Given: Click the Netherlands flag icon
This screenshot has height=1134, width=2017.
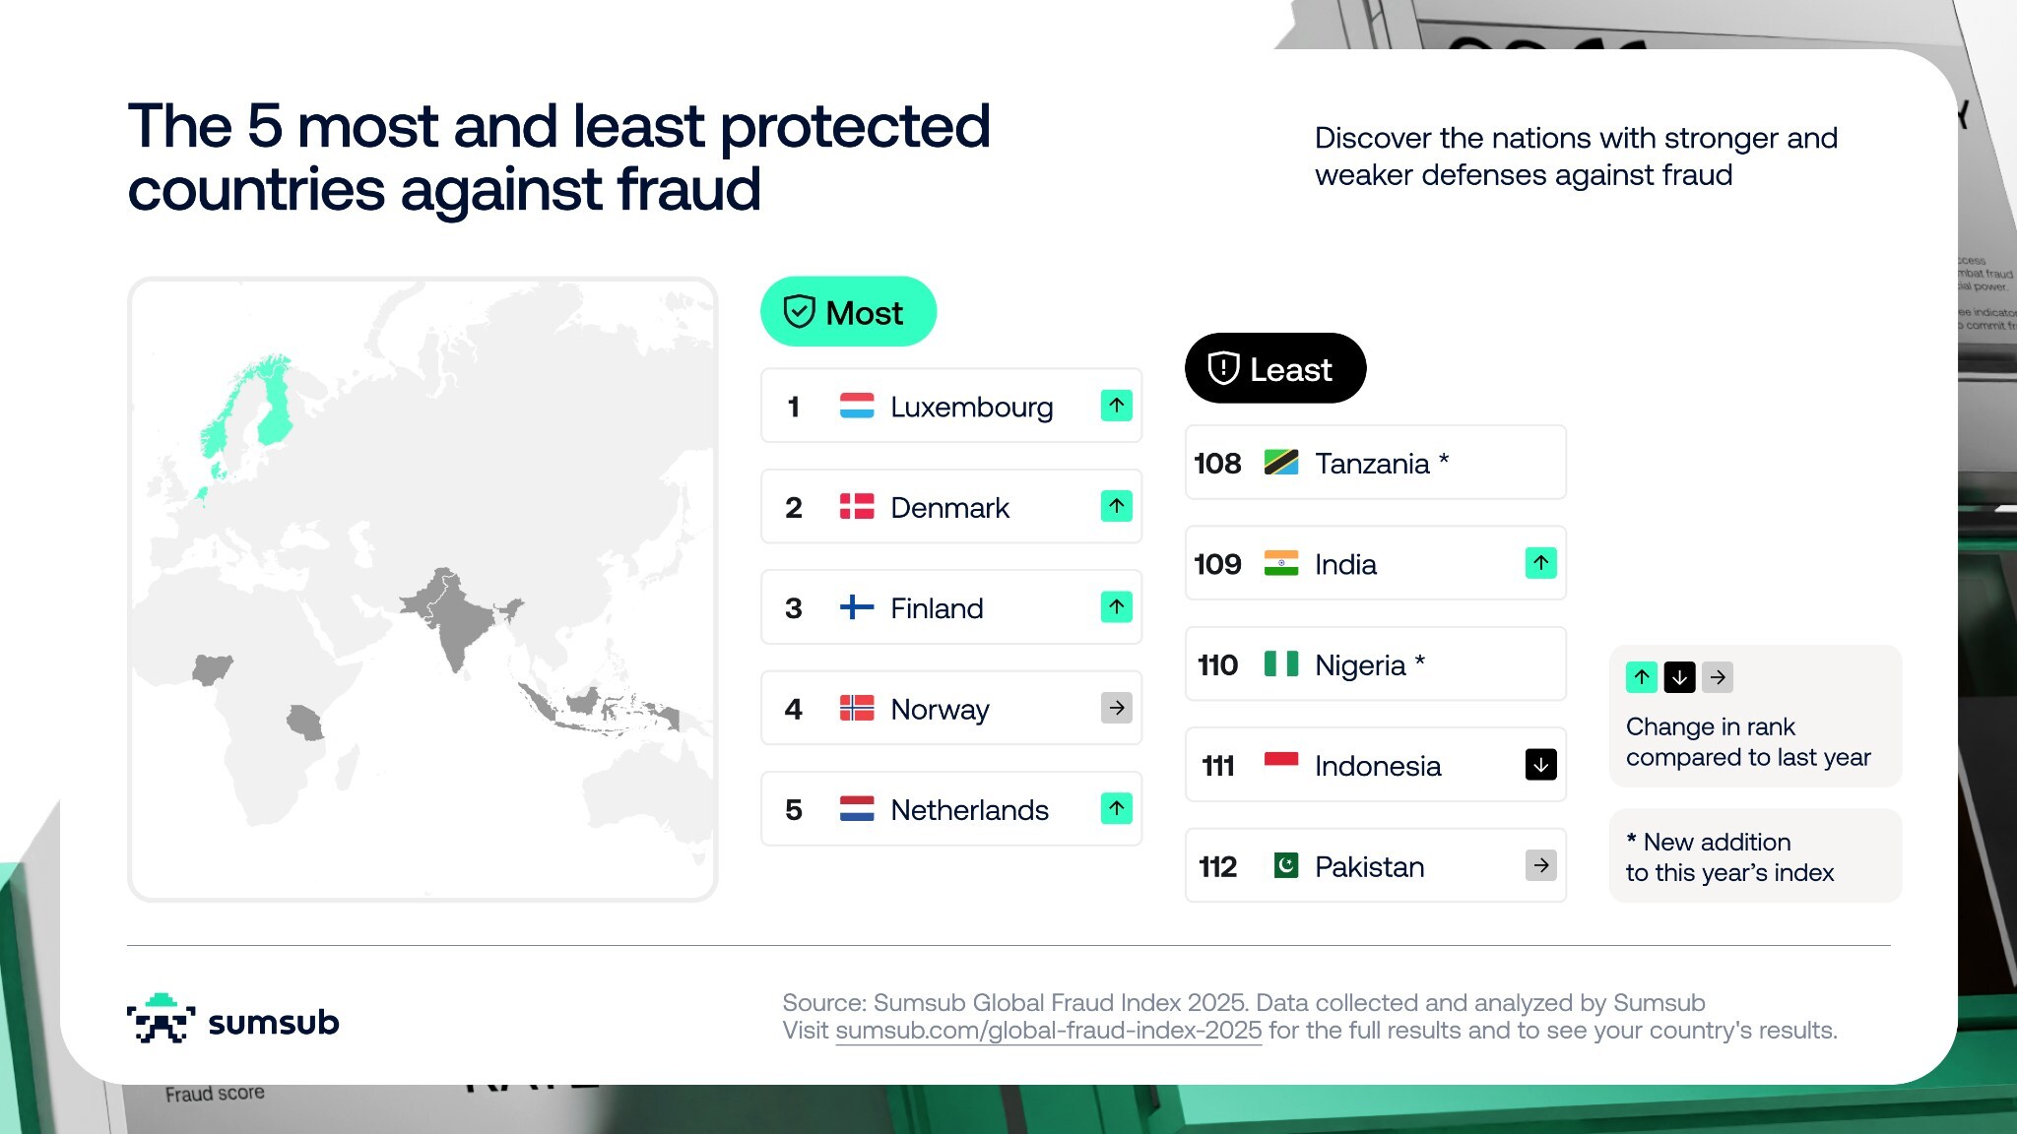Looking at the screenshot, I should (x=856, y=809).
